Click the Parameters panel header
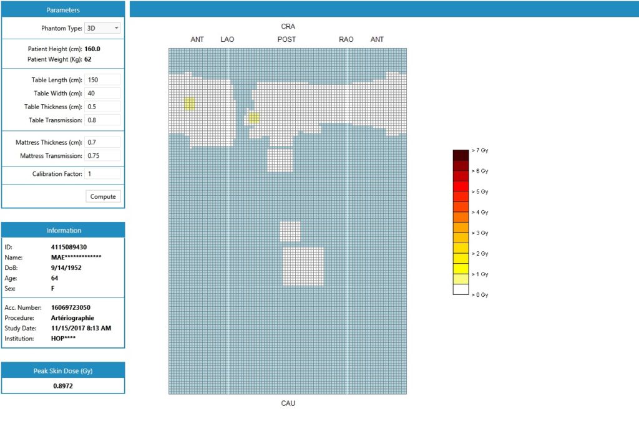The image size is (639, 429). point(63,10)
